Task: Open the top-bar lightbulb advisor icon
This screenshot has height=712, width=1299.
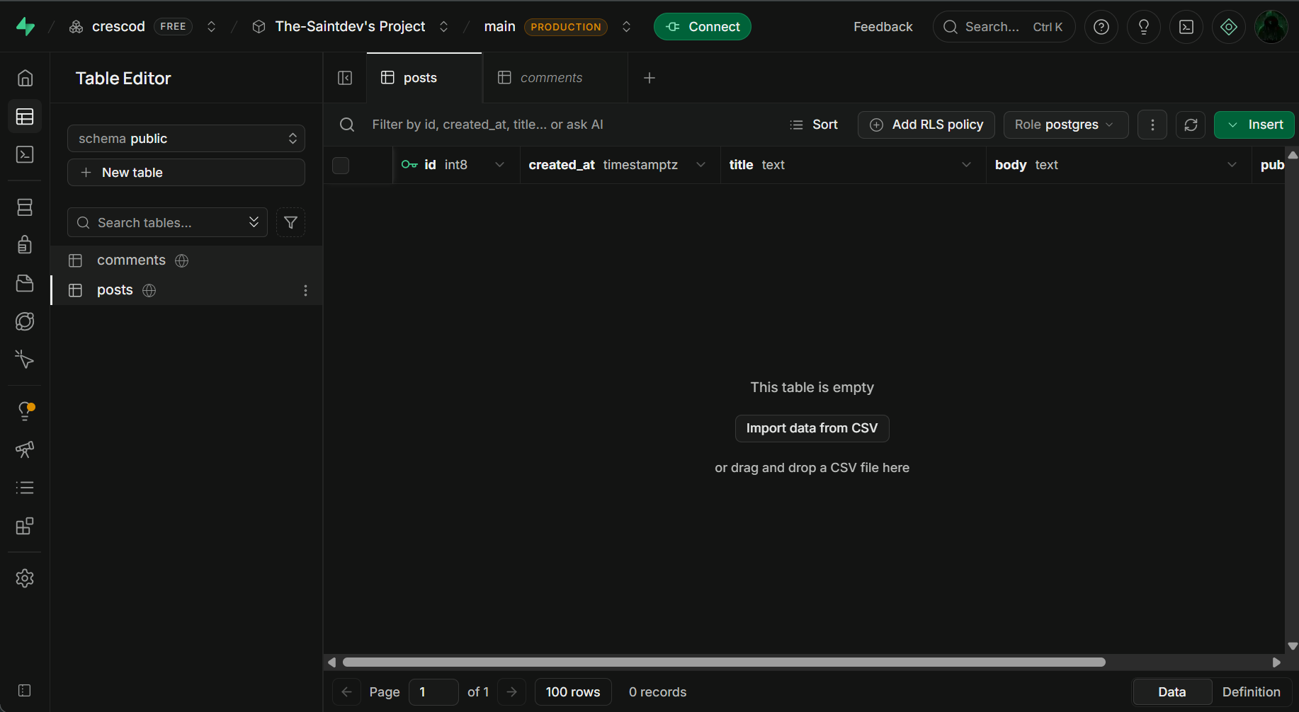Action: pos(1144,27)
